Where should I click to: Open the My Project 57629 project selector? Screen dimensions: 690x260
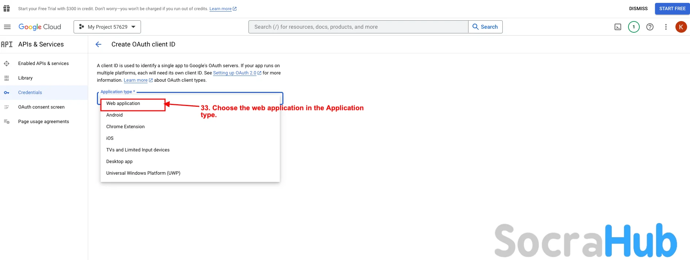pyautogui.click(x=107, y=27)
